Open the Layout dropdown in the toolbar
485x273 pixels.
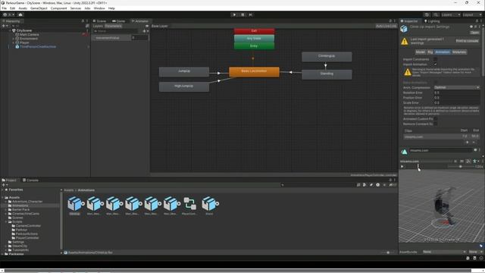(471, 14)
